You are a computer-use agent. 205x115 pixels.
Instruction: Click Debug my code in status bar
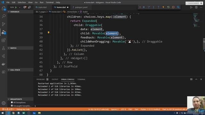(23, 109)
